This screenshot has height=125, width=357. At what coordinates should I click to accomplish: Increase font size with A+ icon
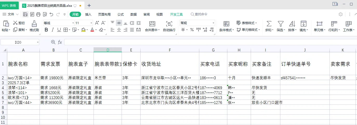[x=97, y=23]
